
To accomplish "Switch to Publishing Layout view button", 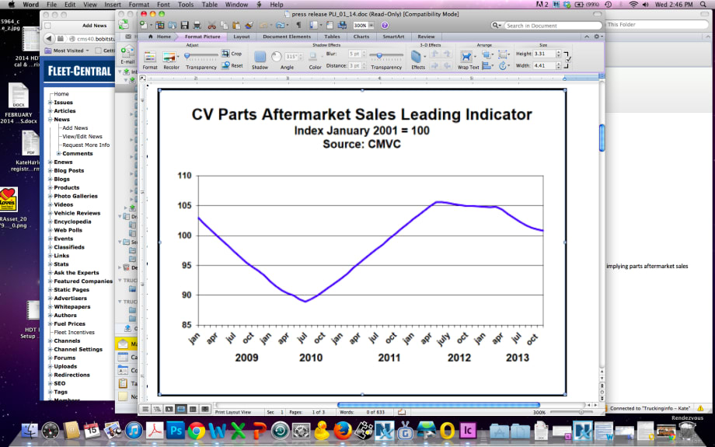I will tap(169, 409).
